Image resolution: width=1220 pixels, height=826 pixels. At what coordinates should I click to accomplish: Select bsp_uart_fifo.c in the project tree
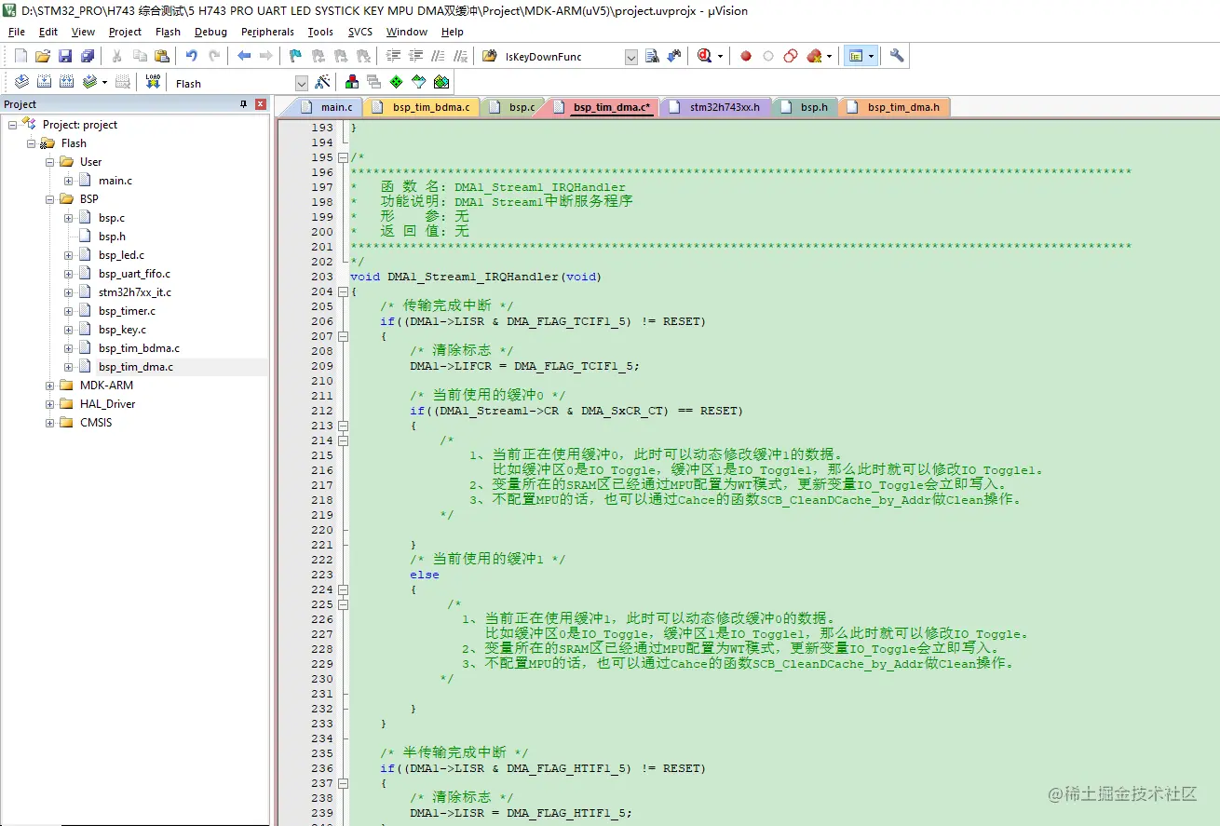(134, 274)
